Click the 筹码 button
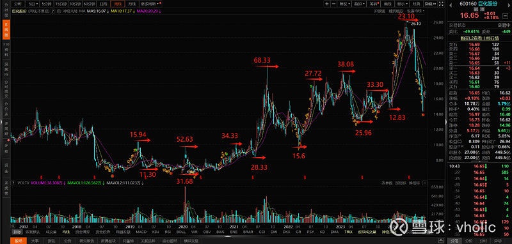This screenshot has width=512, height=244. [373, 4]
